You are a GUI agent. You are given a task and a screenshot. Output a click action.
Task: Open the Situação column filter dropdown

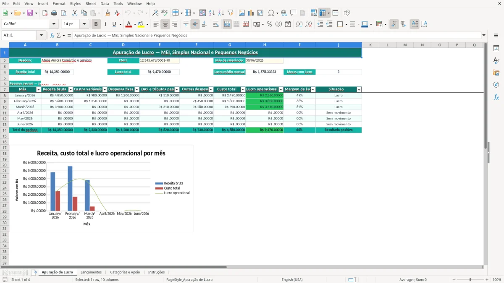pyautogui.click(x=359, y=90)
